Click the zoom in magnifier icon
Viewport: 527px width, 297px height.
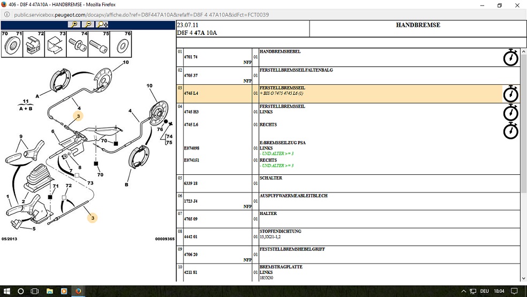[x=74, y=25]
